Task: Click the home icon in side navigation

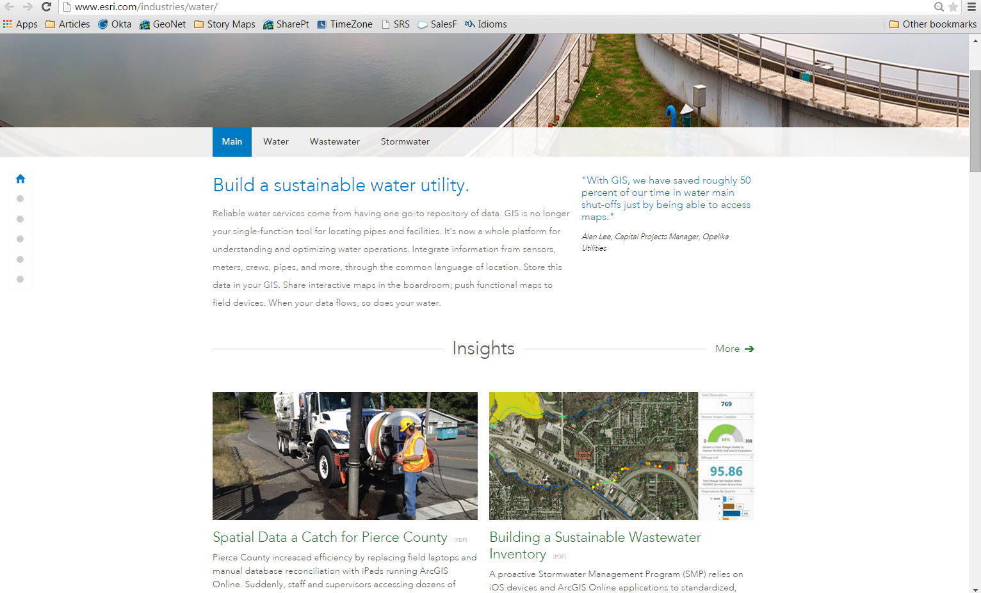Action: pyautogui.click(x=20, y=179)
